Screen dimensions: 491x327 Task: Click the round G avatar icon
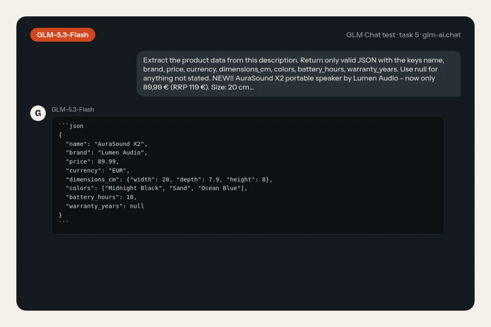coord(38,113)
